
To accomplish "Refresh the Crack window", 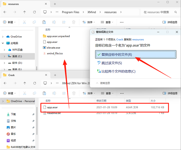I will pos(35,83).
